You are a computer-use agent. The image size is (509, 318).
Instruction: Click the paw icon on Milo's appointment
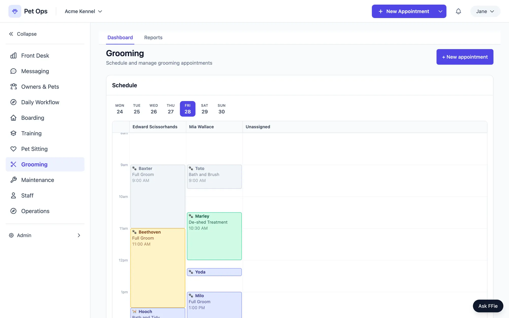click(191, 296)
